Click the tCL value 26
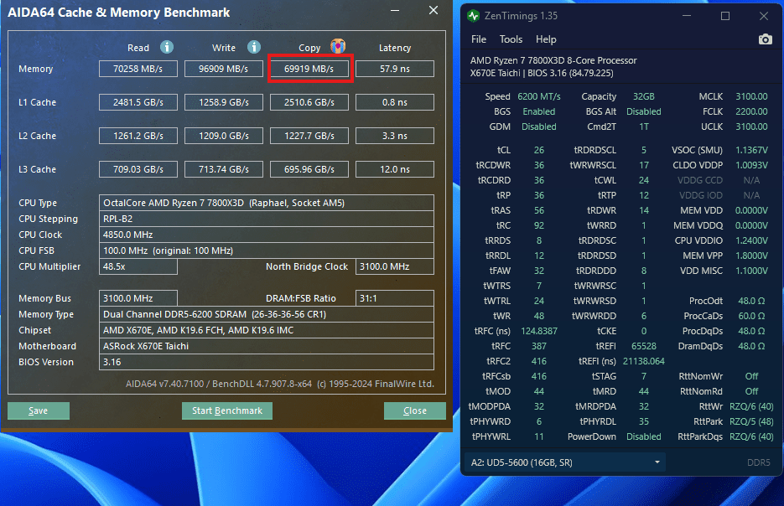The width and height of the screenshot is (784, 506). point(539,150)
